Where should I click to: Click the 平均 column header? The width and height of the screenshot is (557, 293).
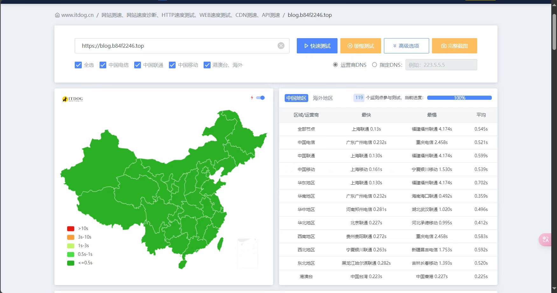481,115
